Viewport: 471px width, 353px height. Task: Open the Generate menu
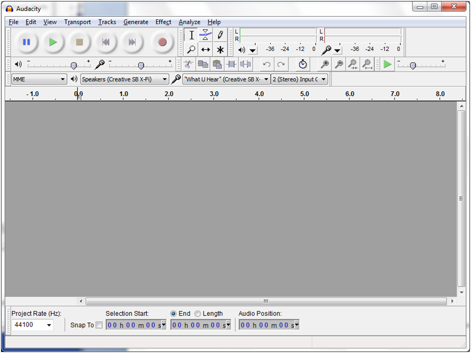(x=136, y=22)
